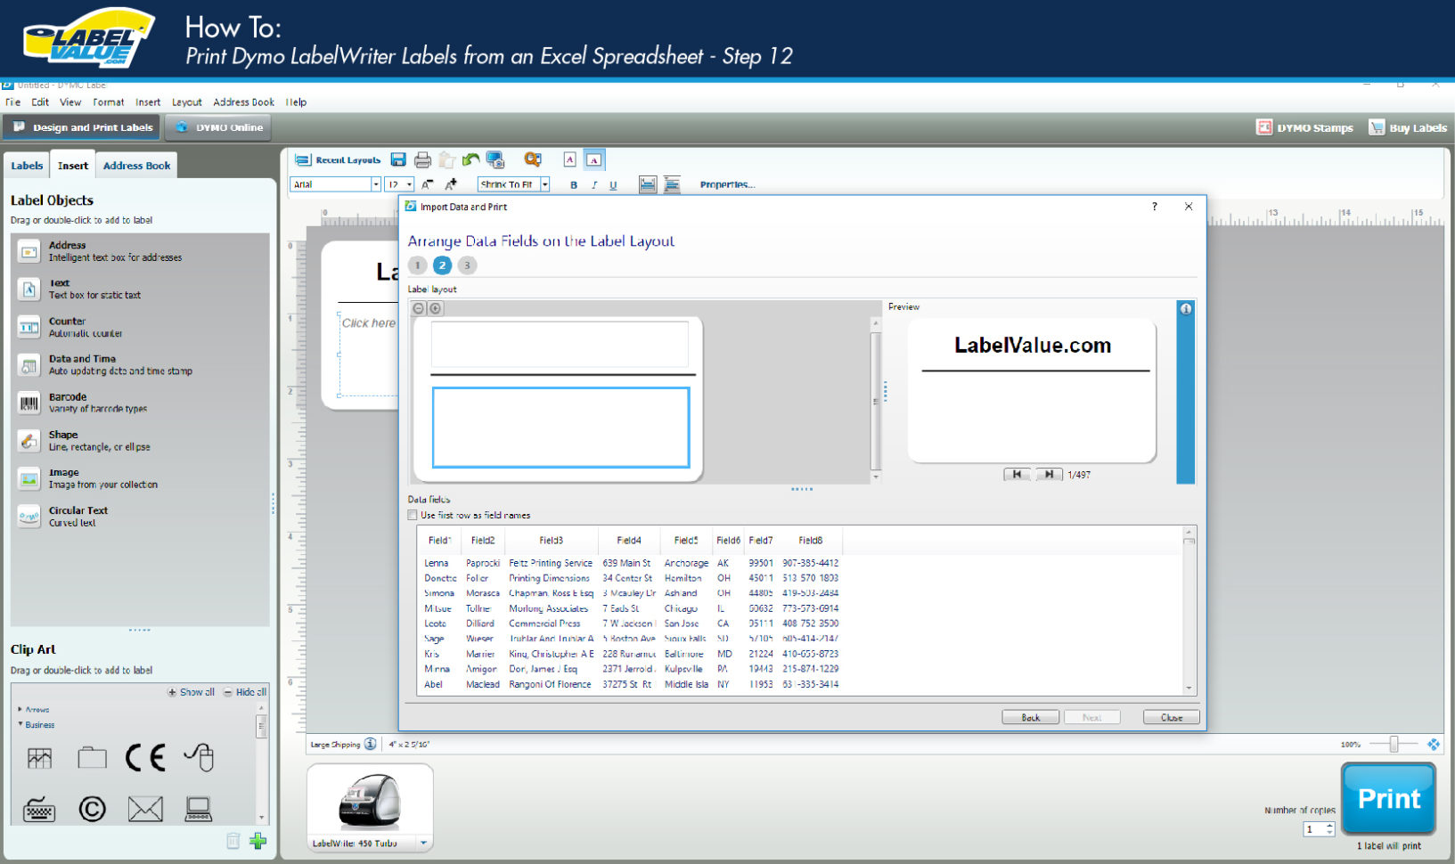Toggle underline text formatting
This screenshot has width=1455, height=864.
click(614, 184)
